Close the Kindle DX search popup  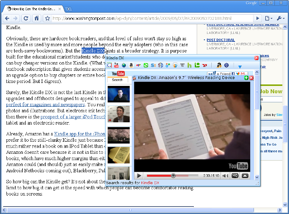tap(256, 58)
